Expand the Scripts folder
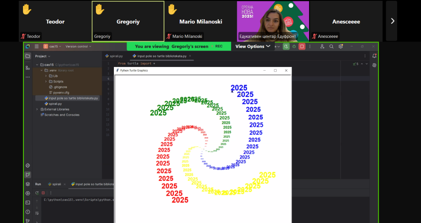Image resolution: width=421 pixels, height=223 pixels. point(46,81)
